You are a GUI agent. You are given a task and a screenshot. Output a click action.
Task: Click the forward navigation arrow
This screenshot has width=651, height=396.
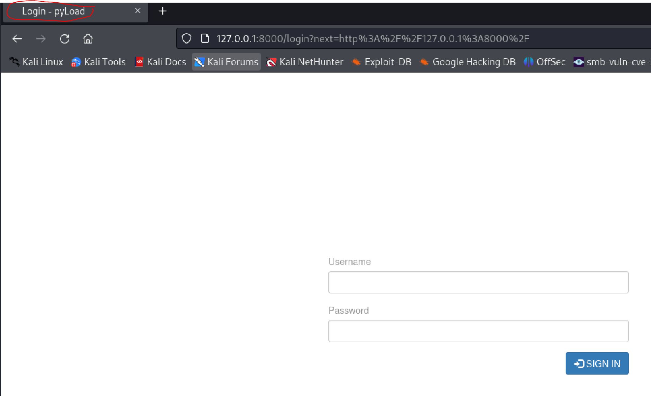[x=41, y=39]
